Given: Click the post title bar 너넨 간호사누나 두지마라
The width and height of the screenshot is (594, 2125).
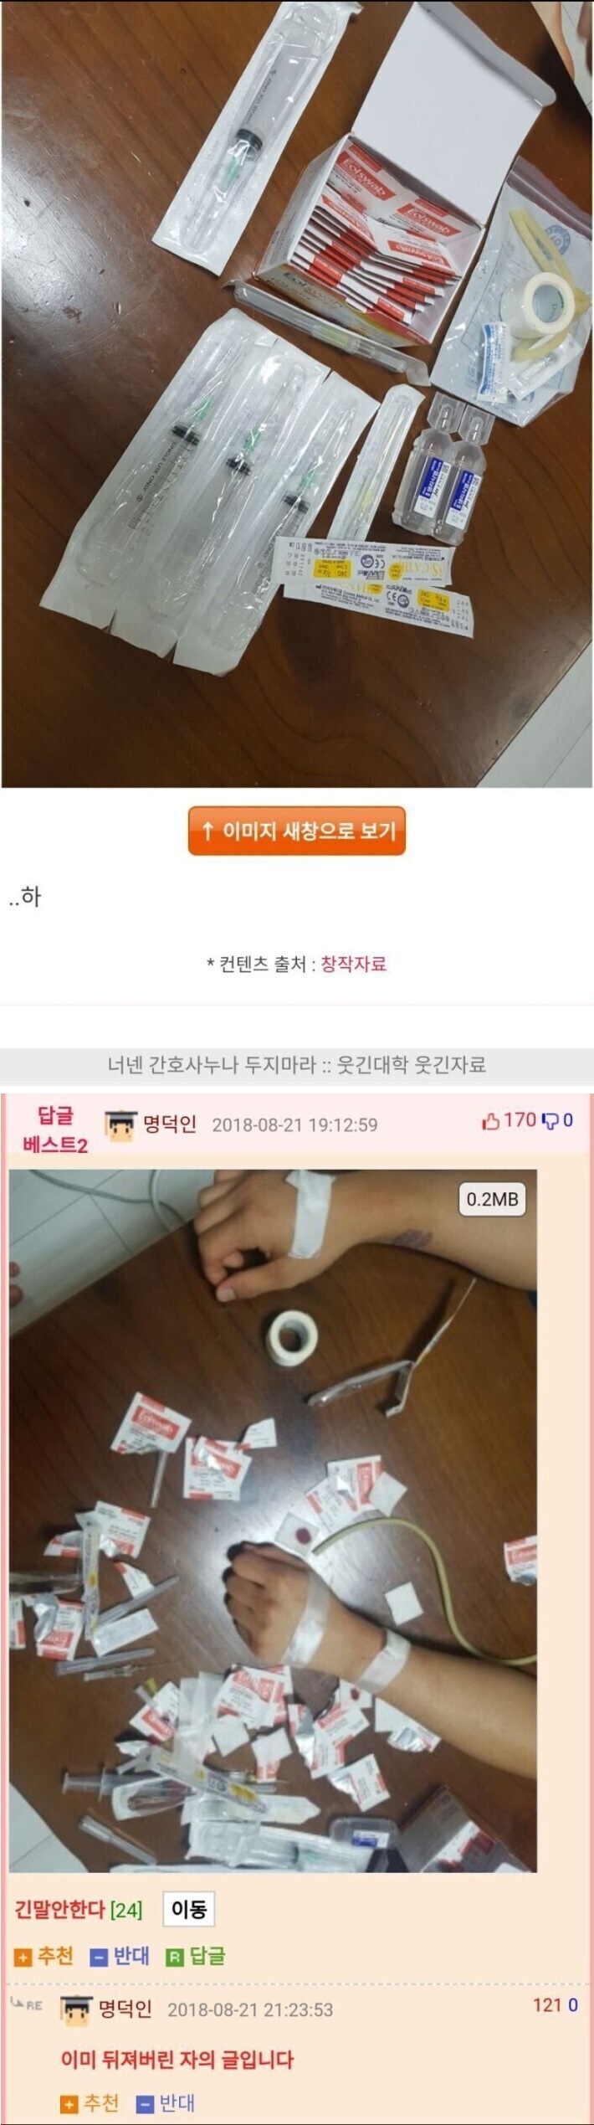Looking at the screenshot, I should click(297, 1064).
